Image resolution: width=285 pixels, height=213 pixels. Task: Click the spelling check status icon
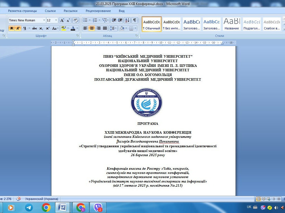(18, 199)
